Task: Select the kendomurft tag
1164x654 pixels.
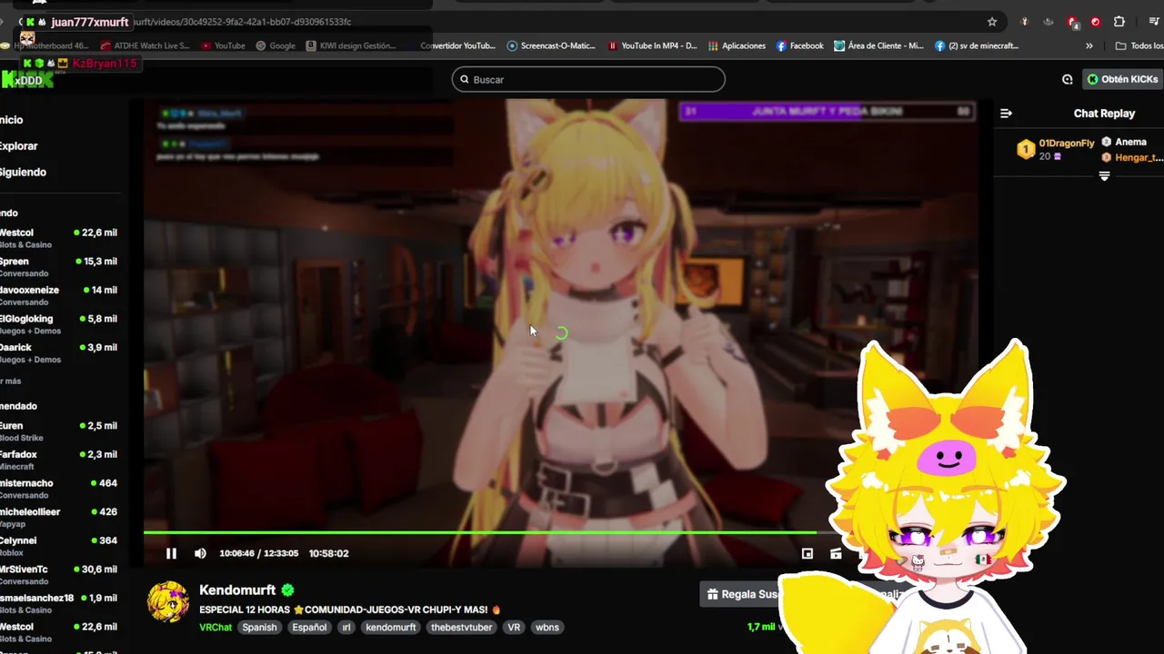Action: point(391,628)
